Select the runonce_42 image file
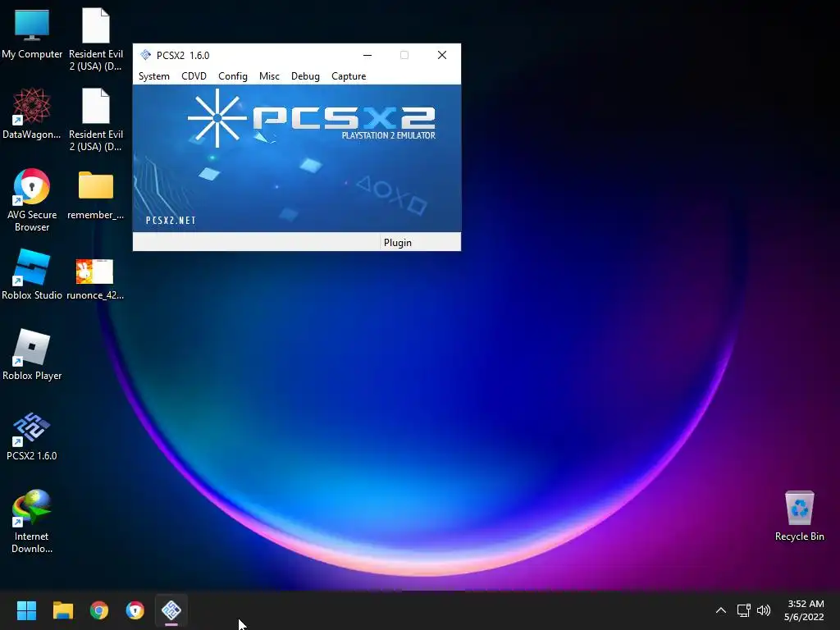Screen dimensions: 840x630 [95, 279]
